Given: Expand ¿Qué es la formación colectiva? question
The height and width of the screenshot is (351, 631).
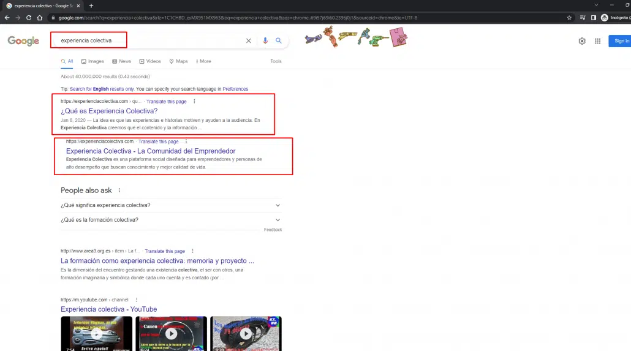Looking at the screenshot, I should [171, 220].
